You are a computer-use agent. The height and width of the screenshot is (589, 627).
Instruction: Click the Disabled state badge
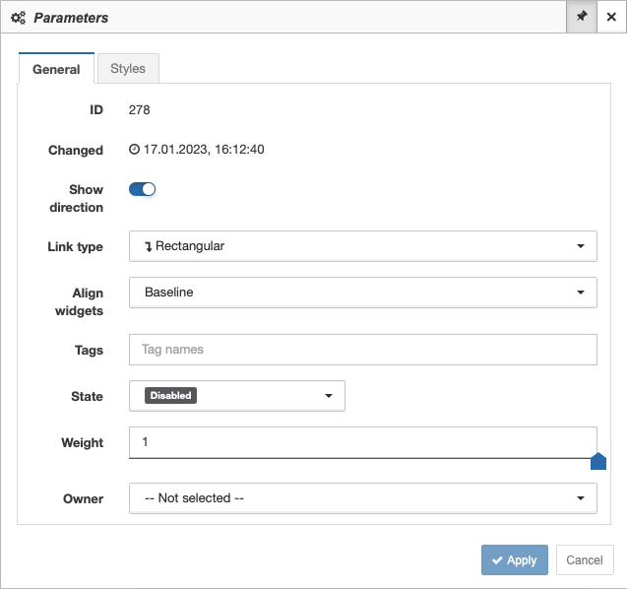(x=170, y=395)
